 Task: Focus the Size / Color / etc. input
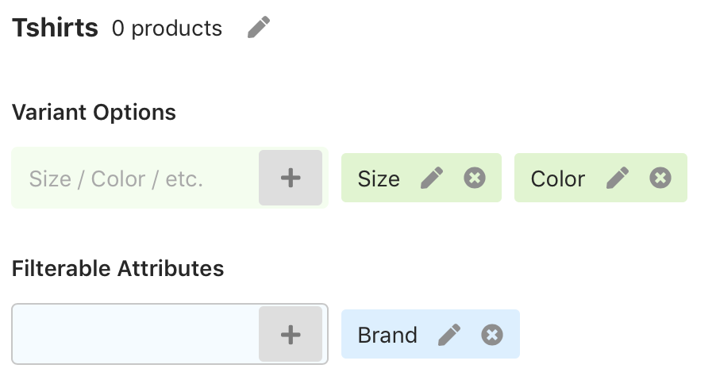click(136, 178)
